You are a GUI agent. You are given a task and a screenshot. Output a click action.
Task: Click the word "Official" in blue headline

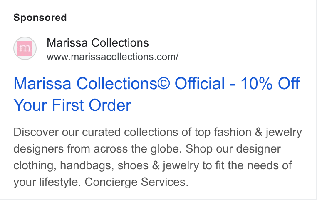point(200,83)
